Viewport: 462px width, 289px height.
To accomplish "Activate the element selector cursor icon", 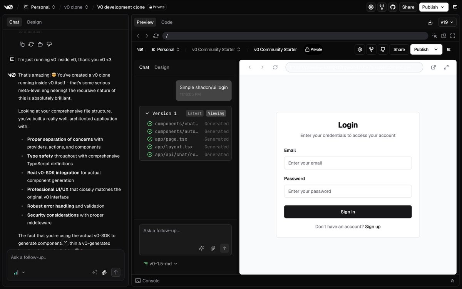I will (435, 36).
